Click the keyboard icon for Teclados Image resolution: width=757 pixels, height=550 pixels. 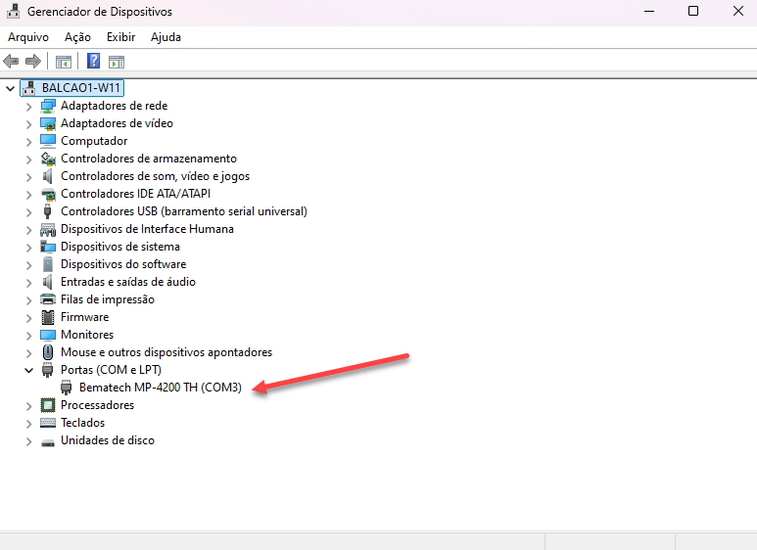pos(48,423)
